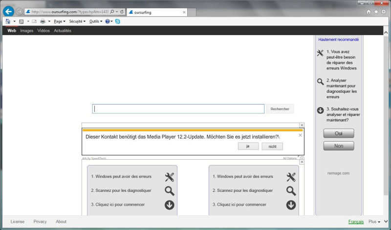Viewport: 391px width, 230px height.
Task: Select the Actualités tab
Action: [x=63, y=31]
